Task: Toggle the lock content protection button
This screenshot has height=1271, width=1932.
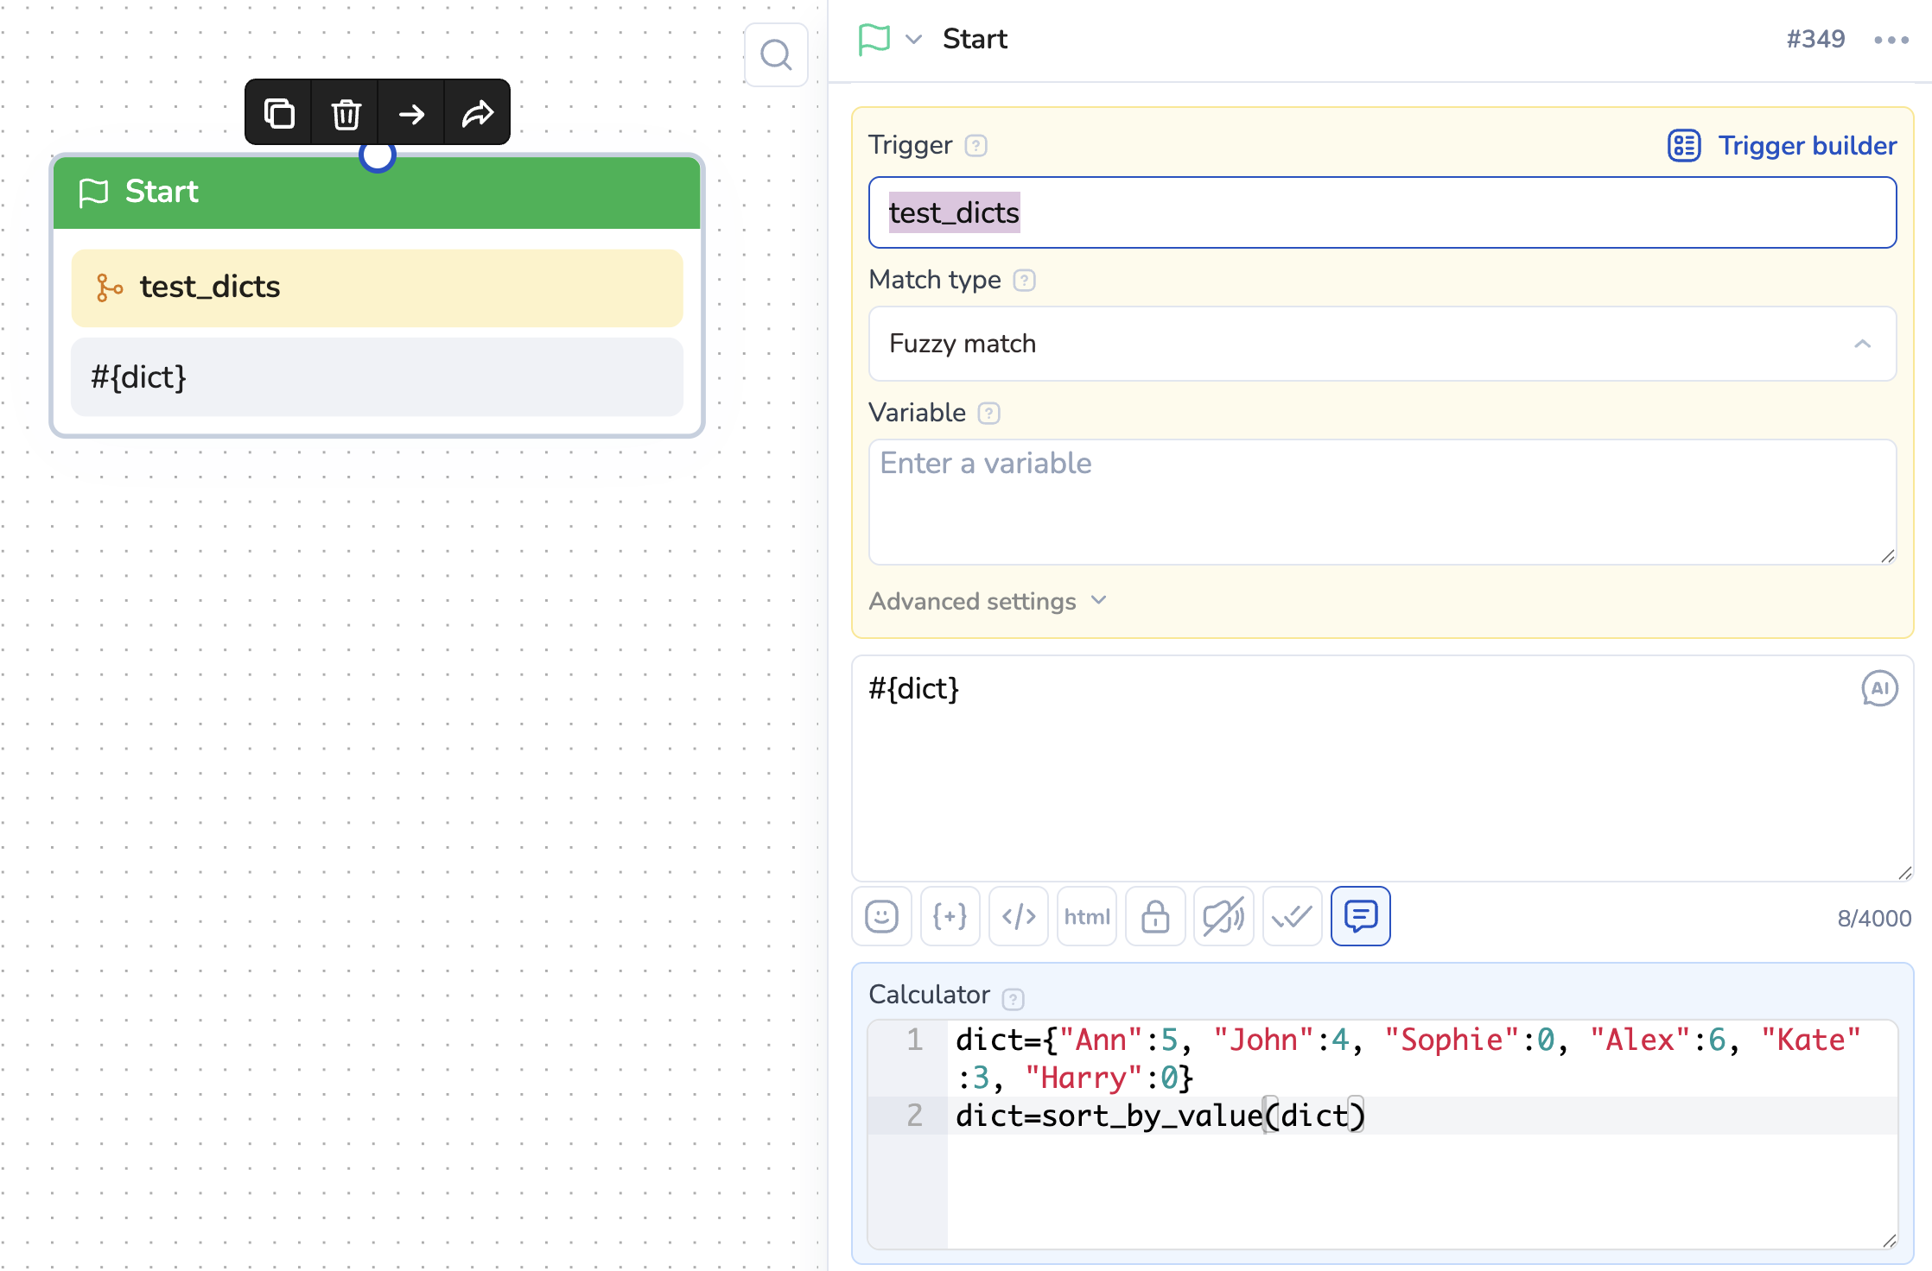Action: [x=1155, y=916]
